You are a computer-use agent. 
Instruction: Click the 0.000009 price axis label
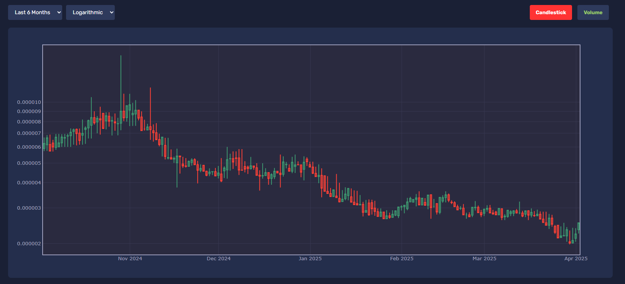coord(29,112)
